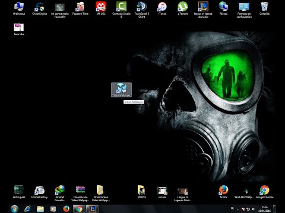Select the VIDEOS folder icon
This screenshot has width=285, height=213.
[141, 192]
